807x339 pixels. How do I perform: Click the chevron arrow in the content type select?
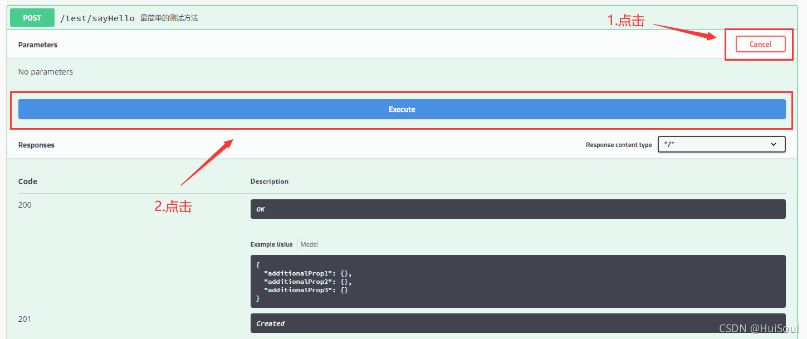coord(773,145)
